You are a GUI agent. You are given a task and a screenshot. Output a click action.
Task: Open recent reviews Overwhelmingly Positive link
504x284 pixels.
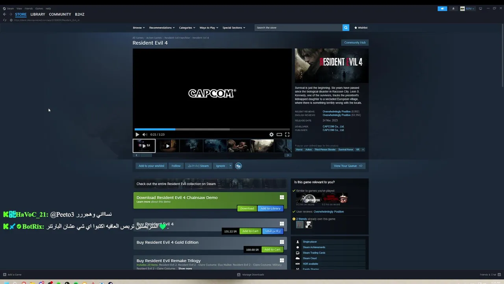coord(337,112)
